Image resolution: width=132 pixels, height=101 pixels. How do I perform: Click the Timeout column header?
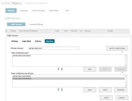coord(74,31)
